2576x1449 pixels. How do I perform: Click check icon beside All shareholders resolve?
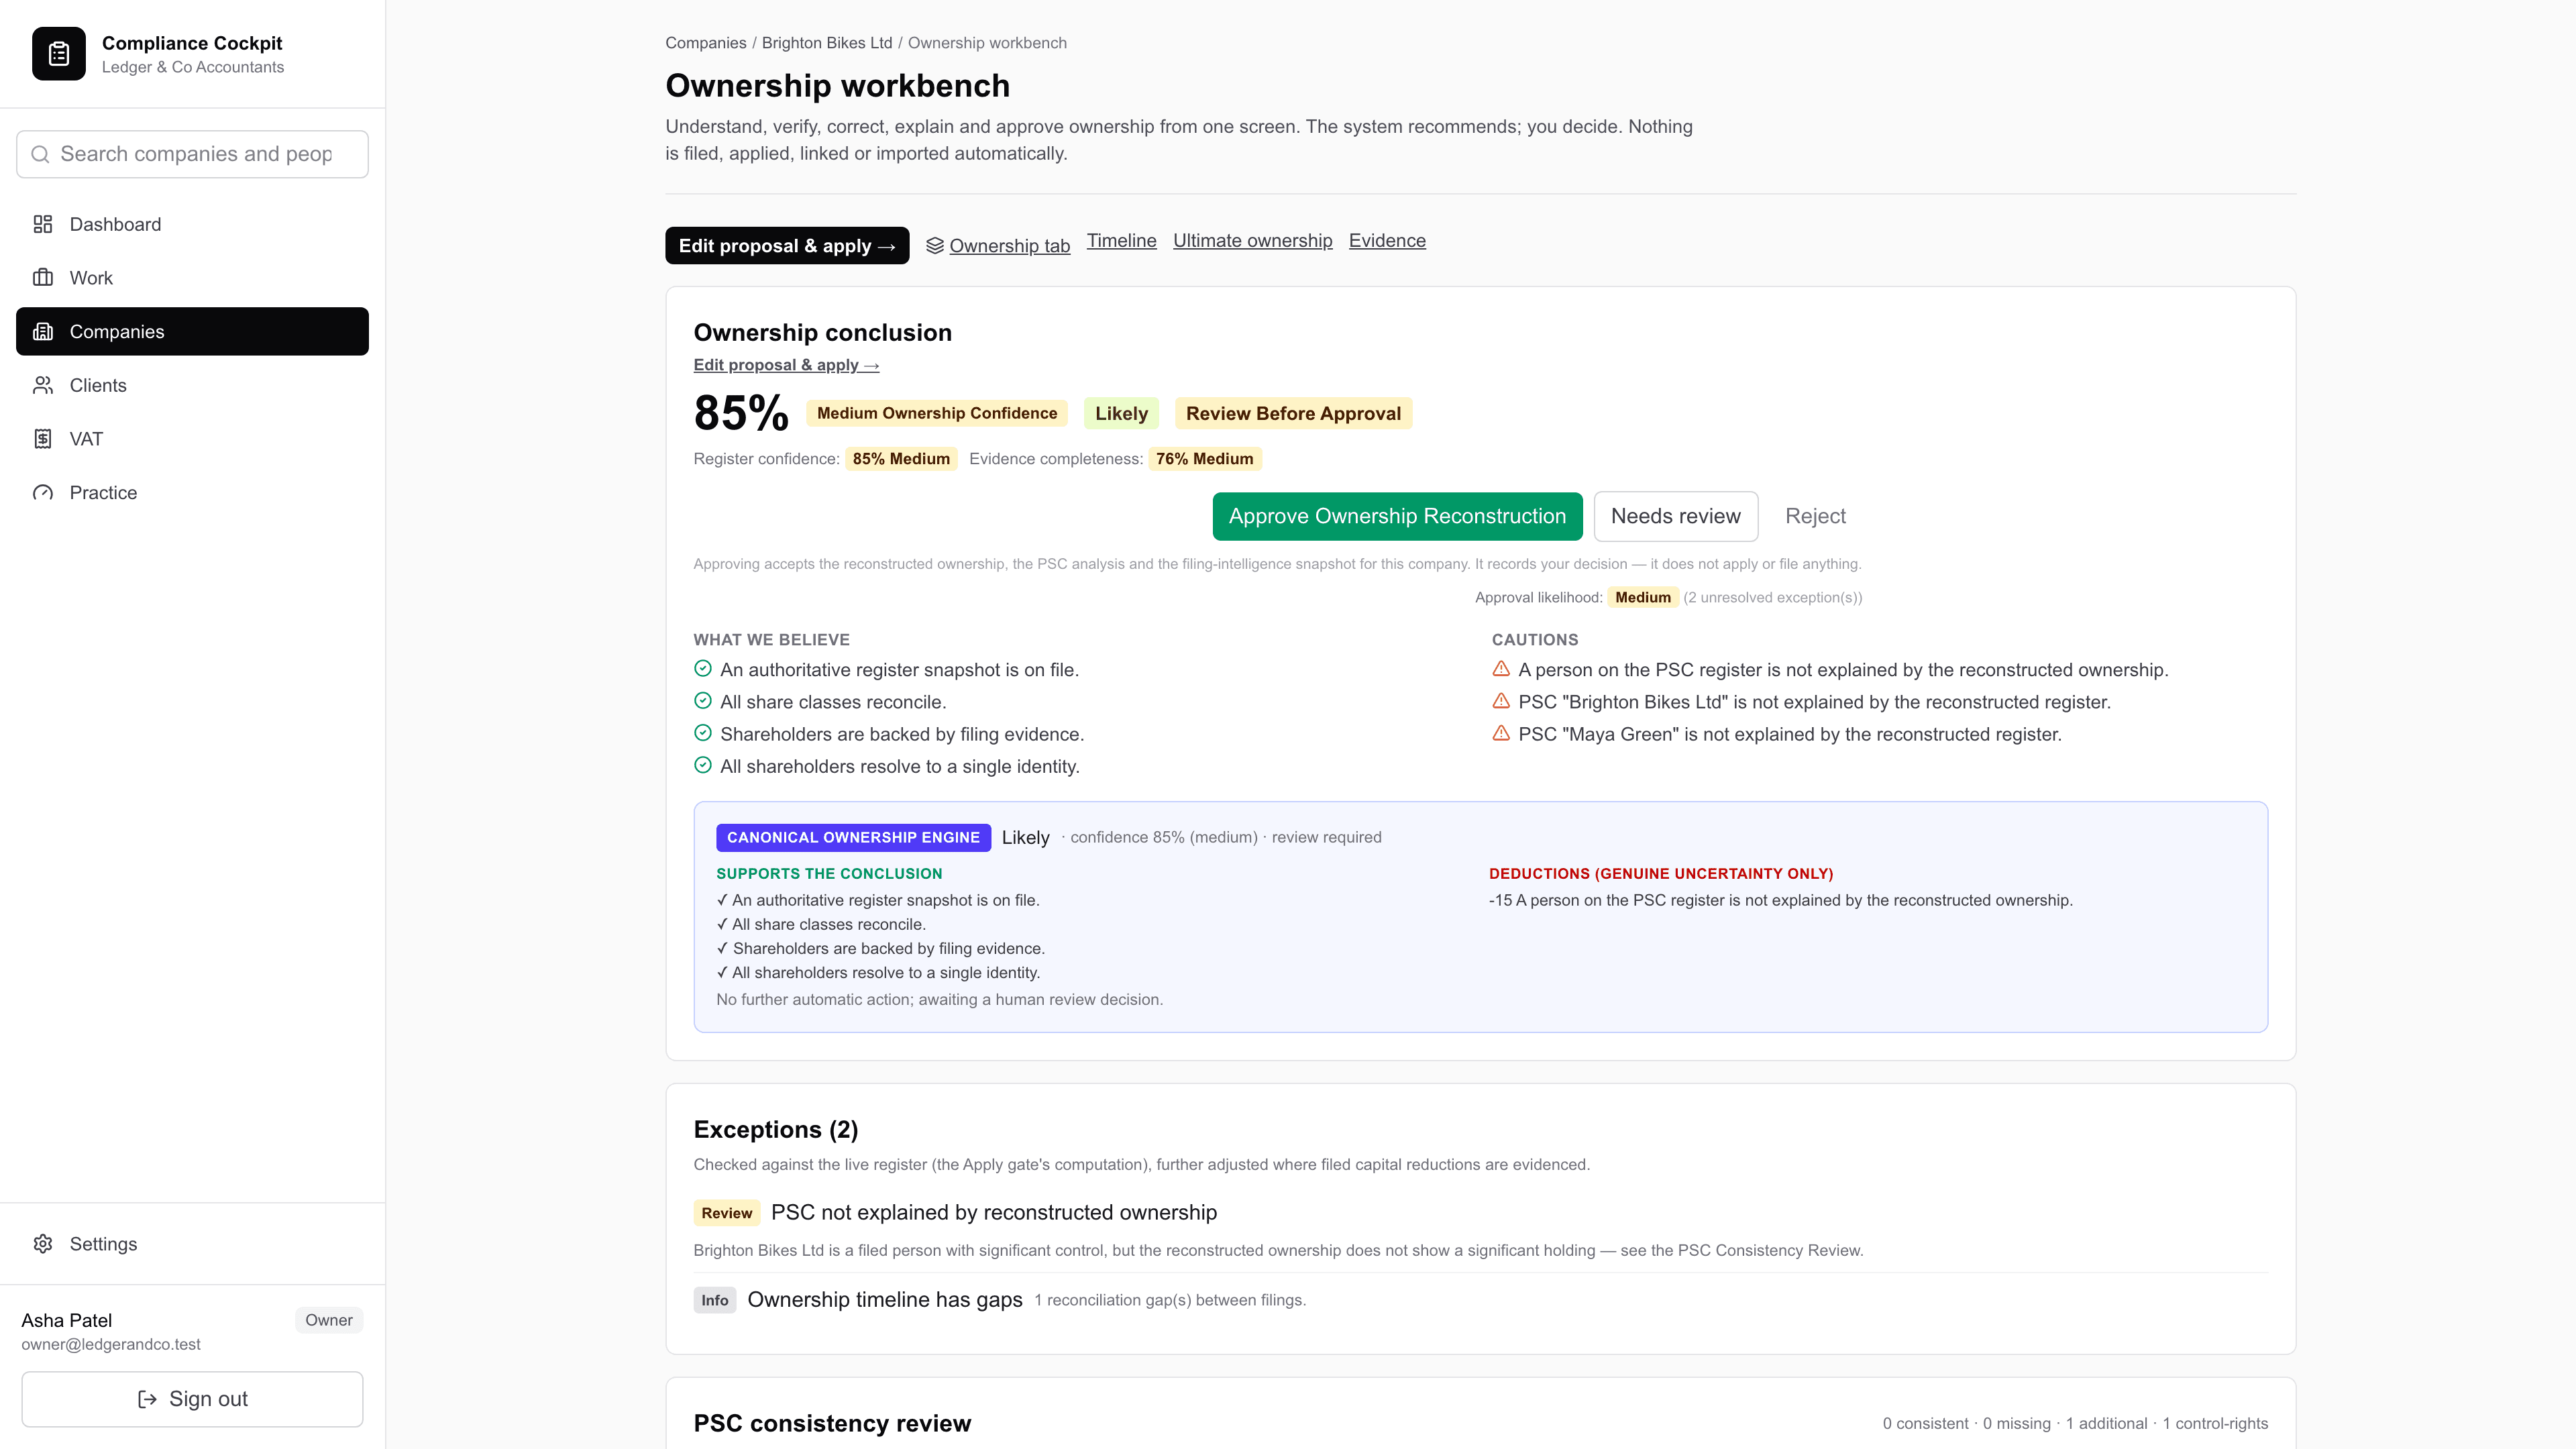coord(703,766)
